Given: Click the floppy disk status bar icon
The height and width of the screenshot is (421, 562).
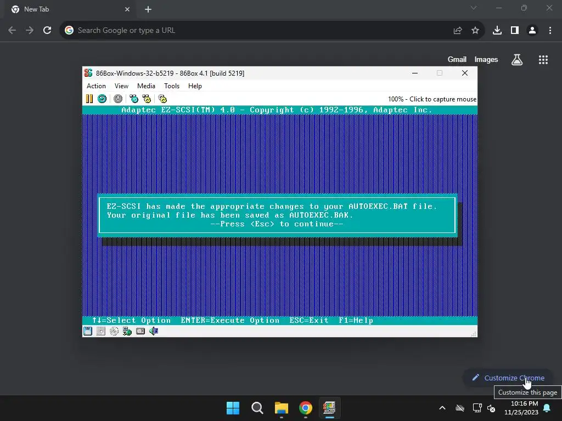Looking at the screenshot, I should click(x=88, y=331).
